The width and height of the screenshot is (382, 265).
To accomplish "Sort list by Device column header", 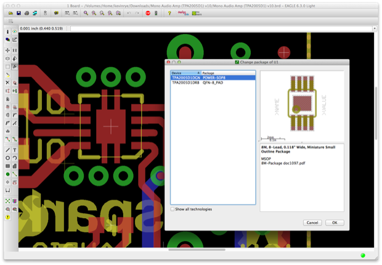I will pos(186,73).
